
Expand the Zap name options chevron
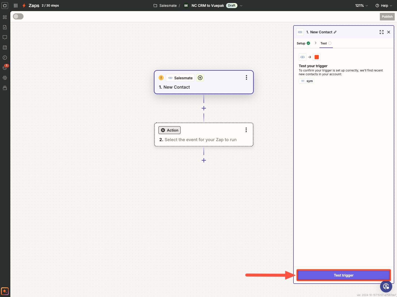241,6
